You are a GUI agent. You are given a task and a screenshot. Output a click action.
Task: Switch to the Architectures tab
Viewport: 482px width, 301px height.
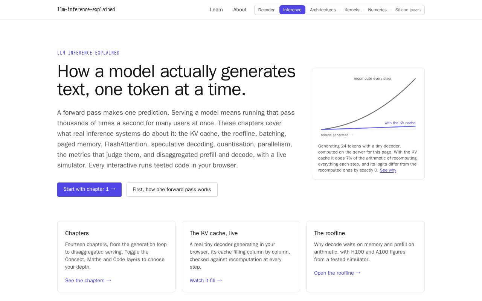[x=323, y=10]
